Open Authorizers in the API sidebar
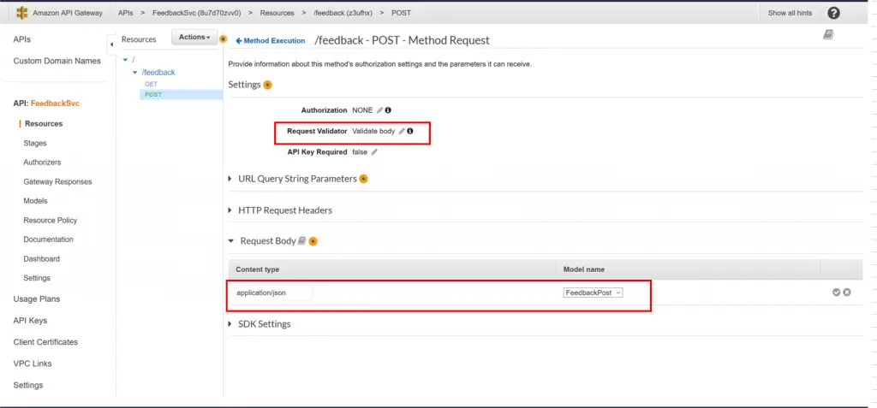Viewport: 877px width, 408px height. pos(43,162)
